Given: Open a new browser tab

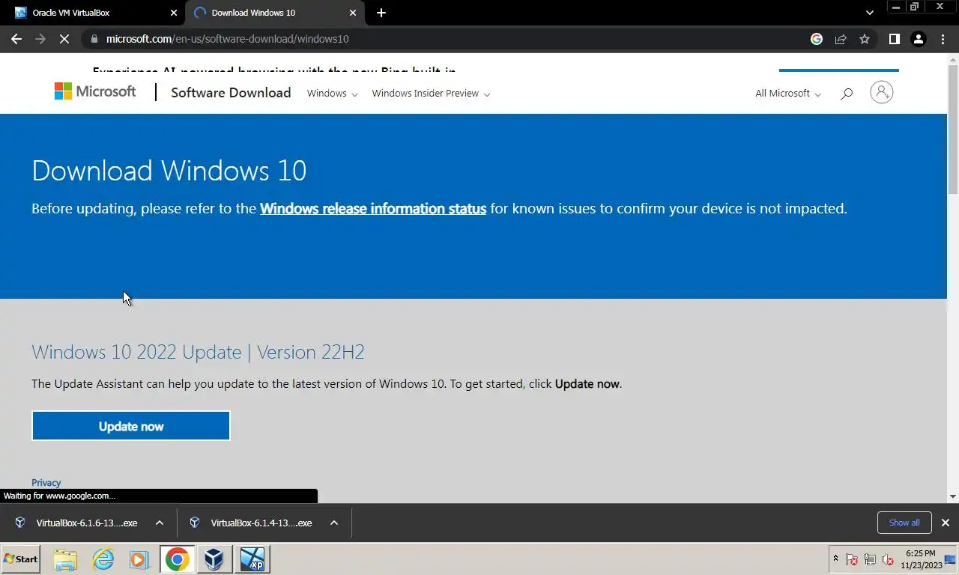Looking at the screenshot, I should pyautogui.click(x=381, y=13).
